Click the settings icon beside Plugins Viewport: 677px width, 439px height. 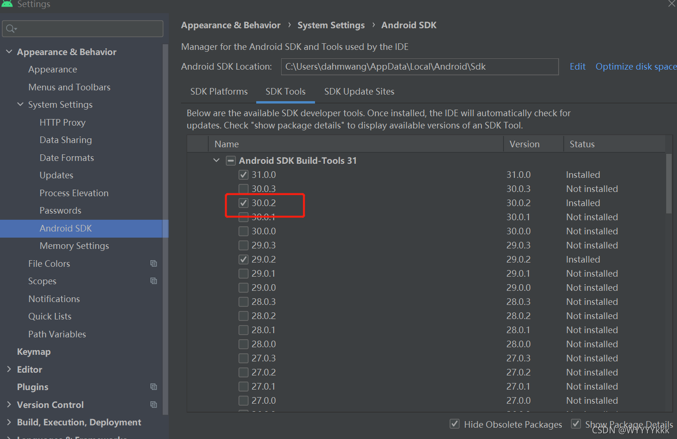(154, 386)
